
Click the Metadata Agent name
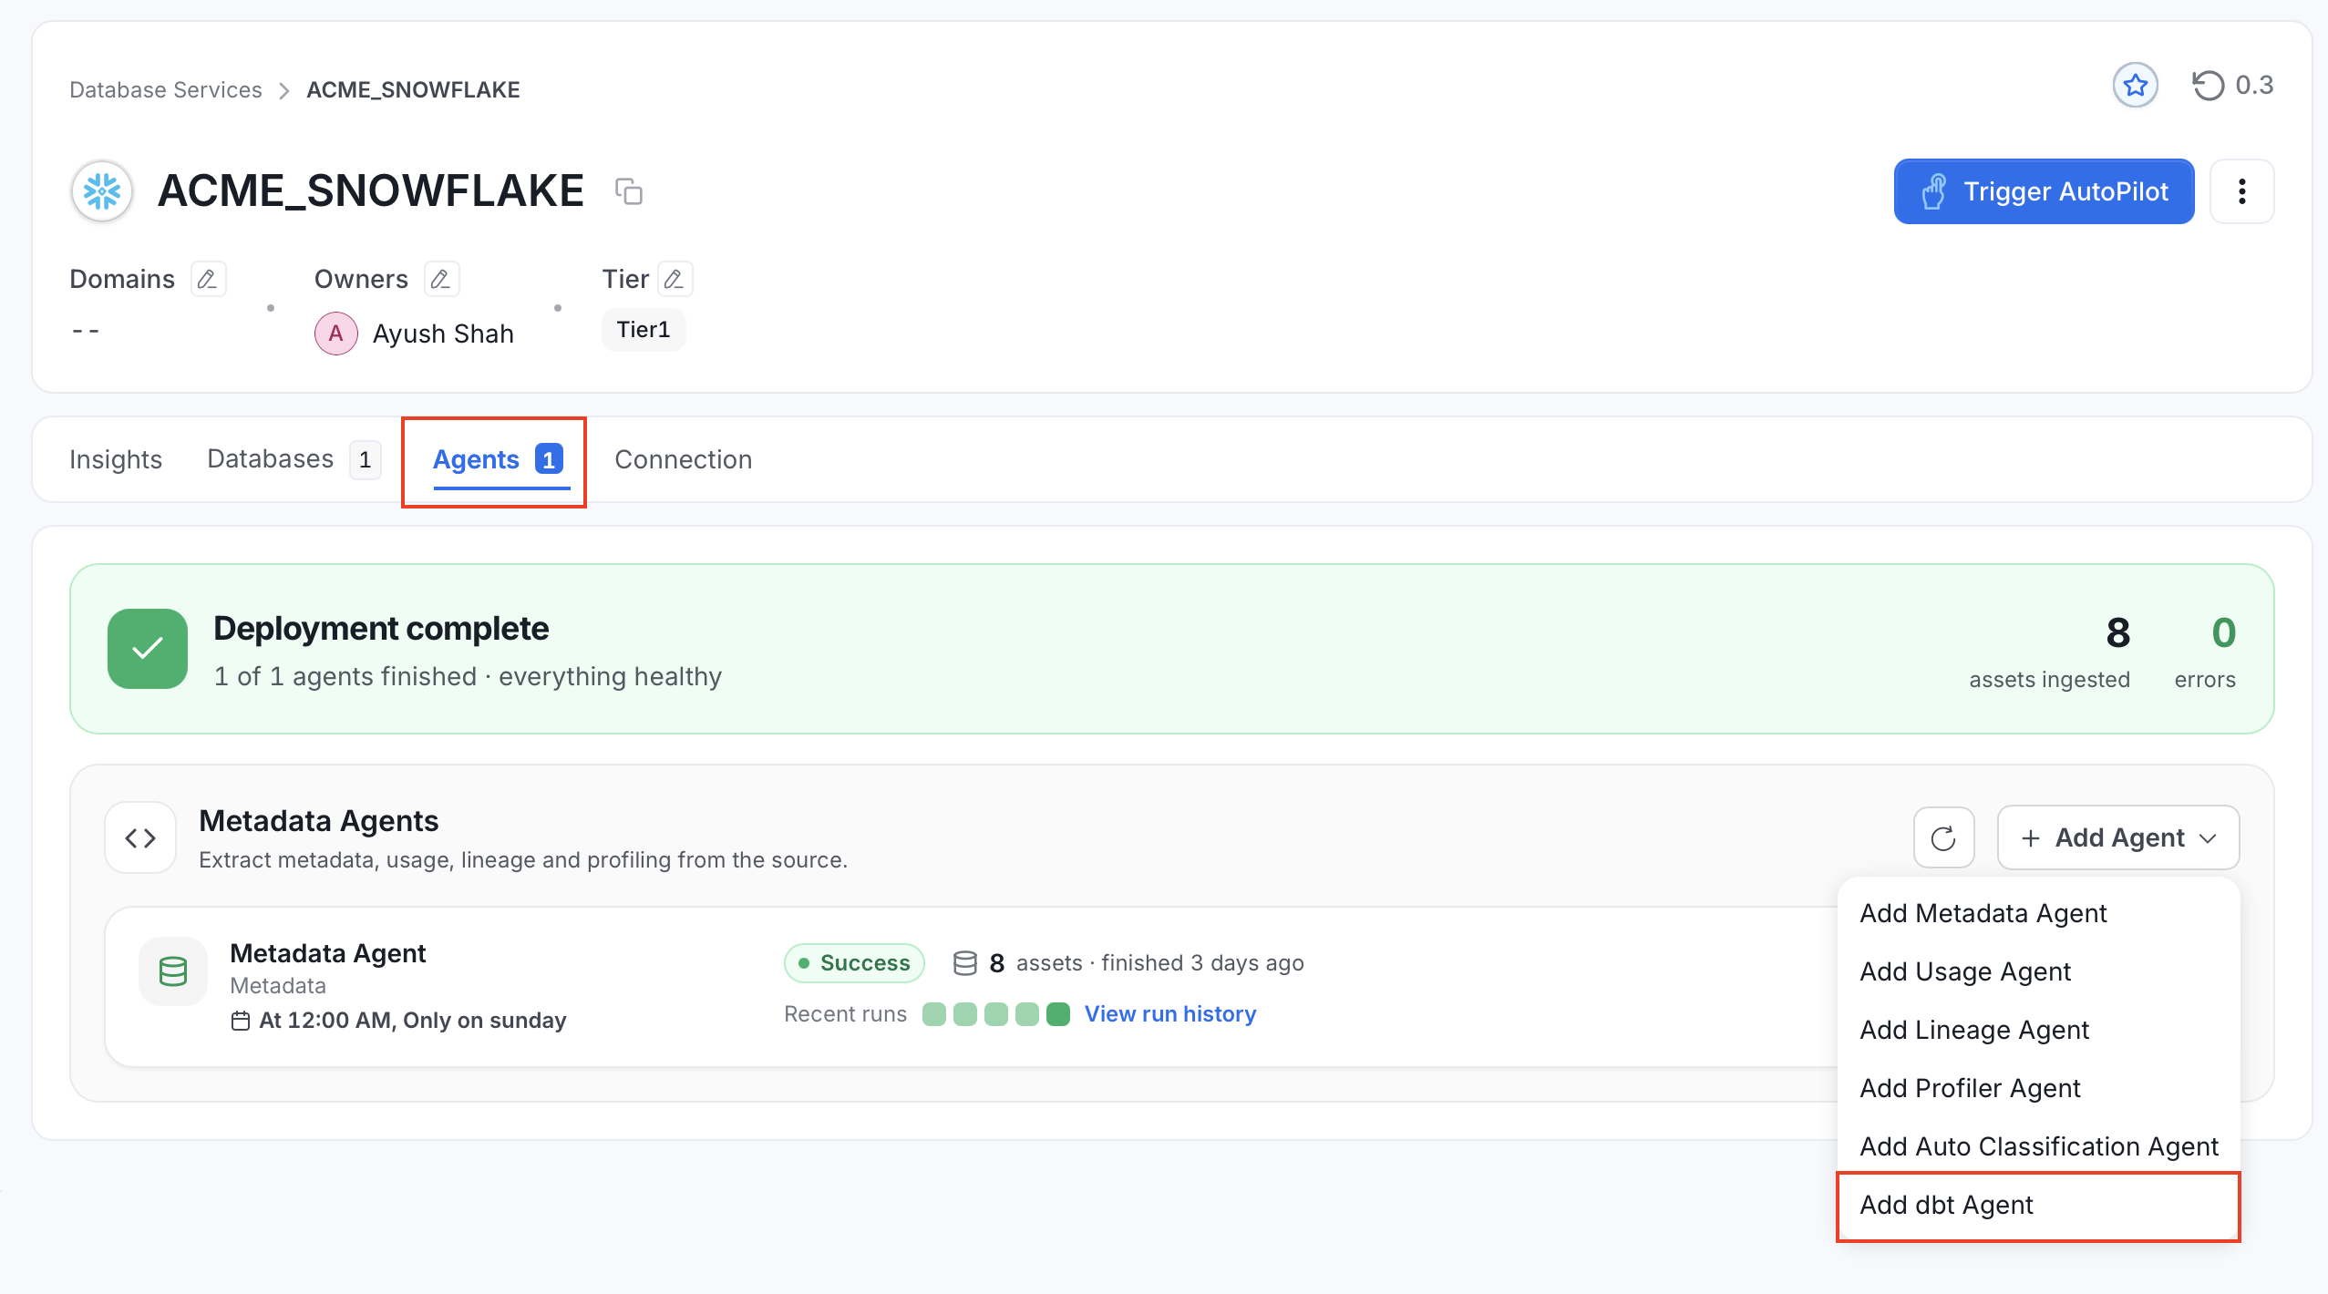click(328, 953)
